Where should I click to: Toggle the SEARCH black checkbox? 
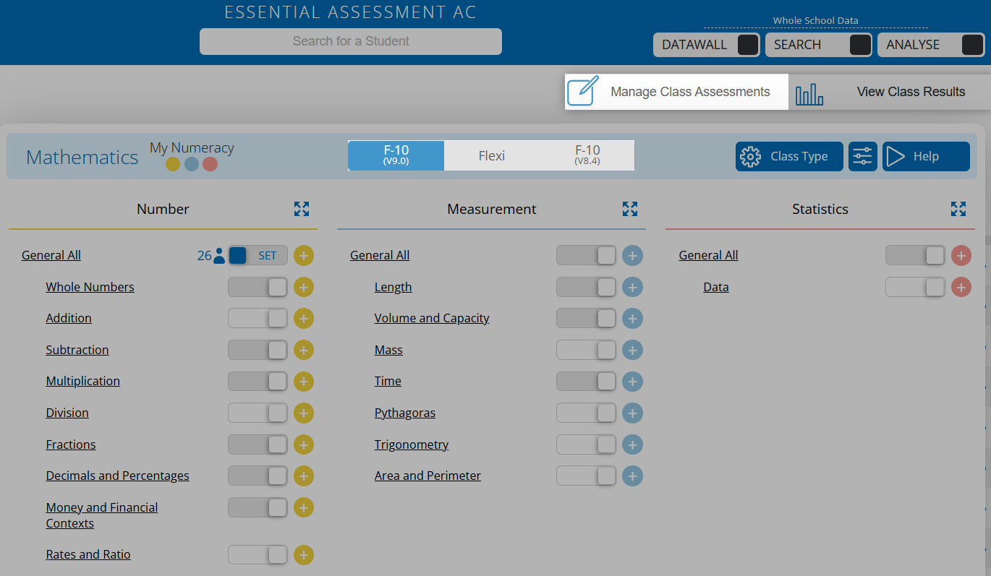[x=860, y=45]
